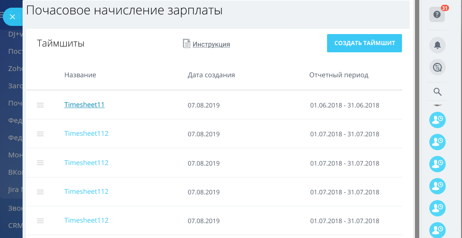
Task: Select CRM item in left menu
Action: click(14, 225)
